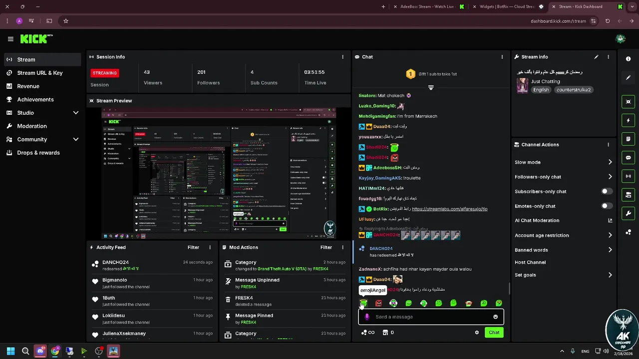Click the English language tag
Viewport: 639px width, 359px height.
[x=541, y=90]
